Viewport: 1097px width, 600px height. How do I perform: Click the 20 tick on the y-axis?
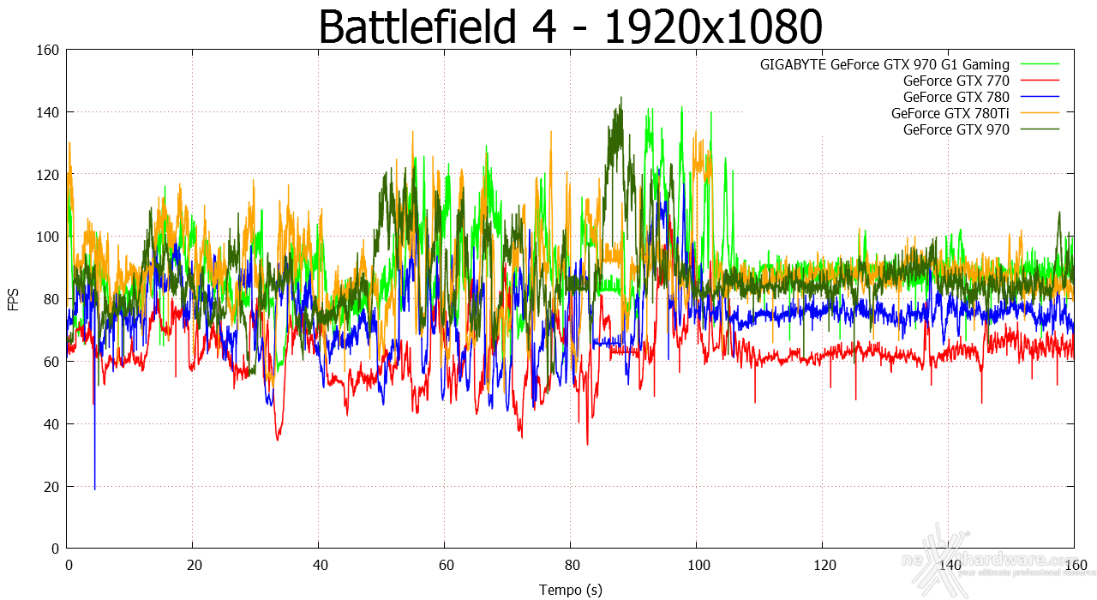coord(51,486)
